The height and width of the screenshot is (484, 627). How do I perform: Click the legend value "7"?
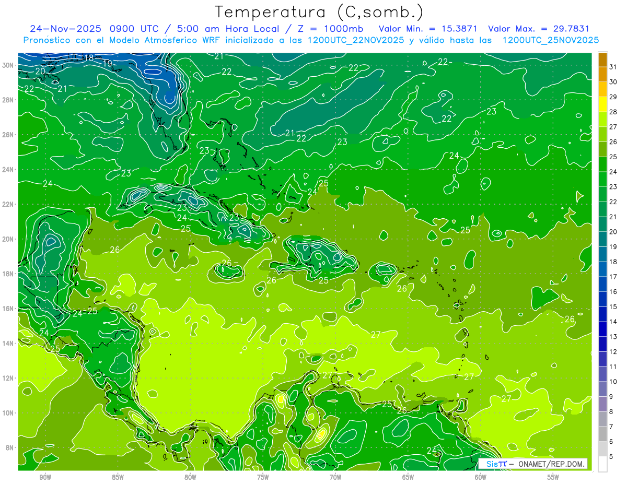coord(611,427)
